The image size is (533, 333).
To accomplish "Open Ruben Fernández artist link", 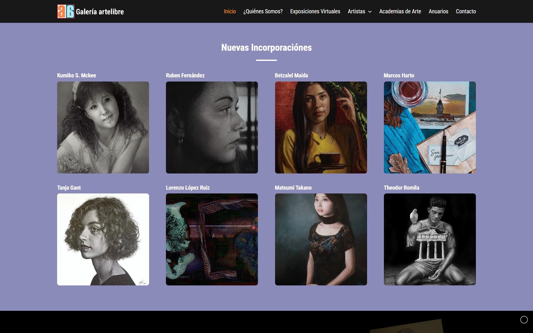I will click(185, 75).
